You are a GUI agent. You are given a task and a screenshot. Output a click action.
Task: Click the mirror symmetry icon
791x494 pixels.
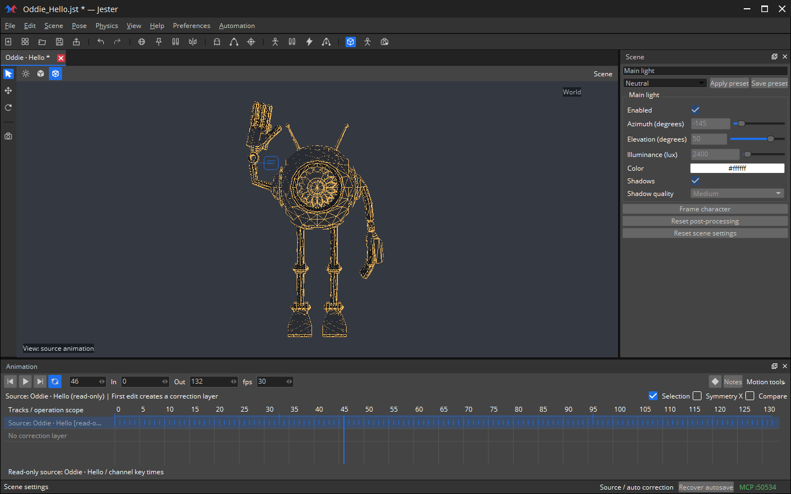point(193,42)
